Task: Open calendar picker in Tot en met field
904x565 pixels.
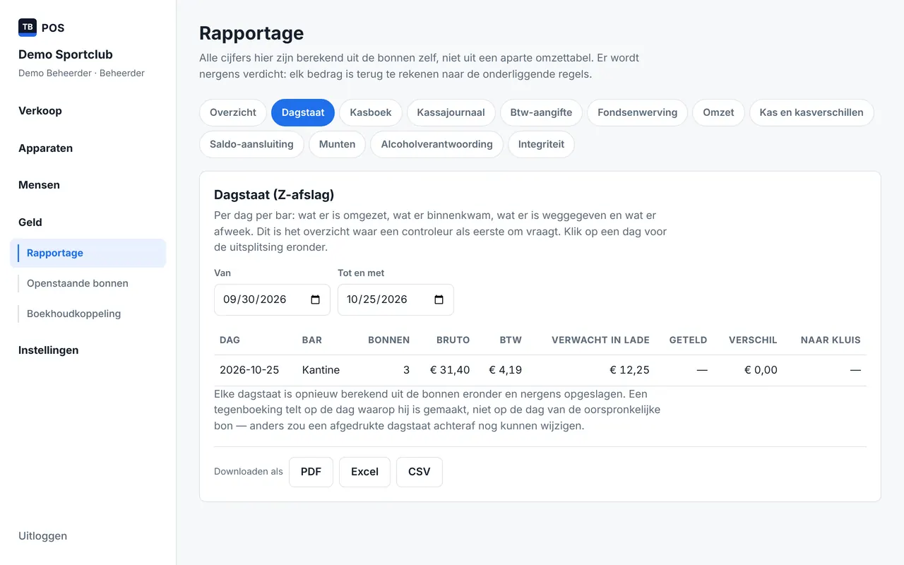Action: pyautogui.click(x=439, y=299)
